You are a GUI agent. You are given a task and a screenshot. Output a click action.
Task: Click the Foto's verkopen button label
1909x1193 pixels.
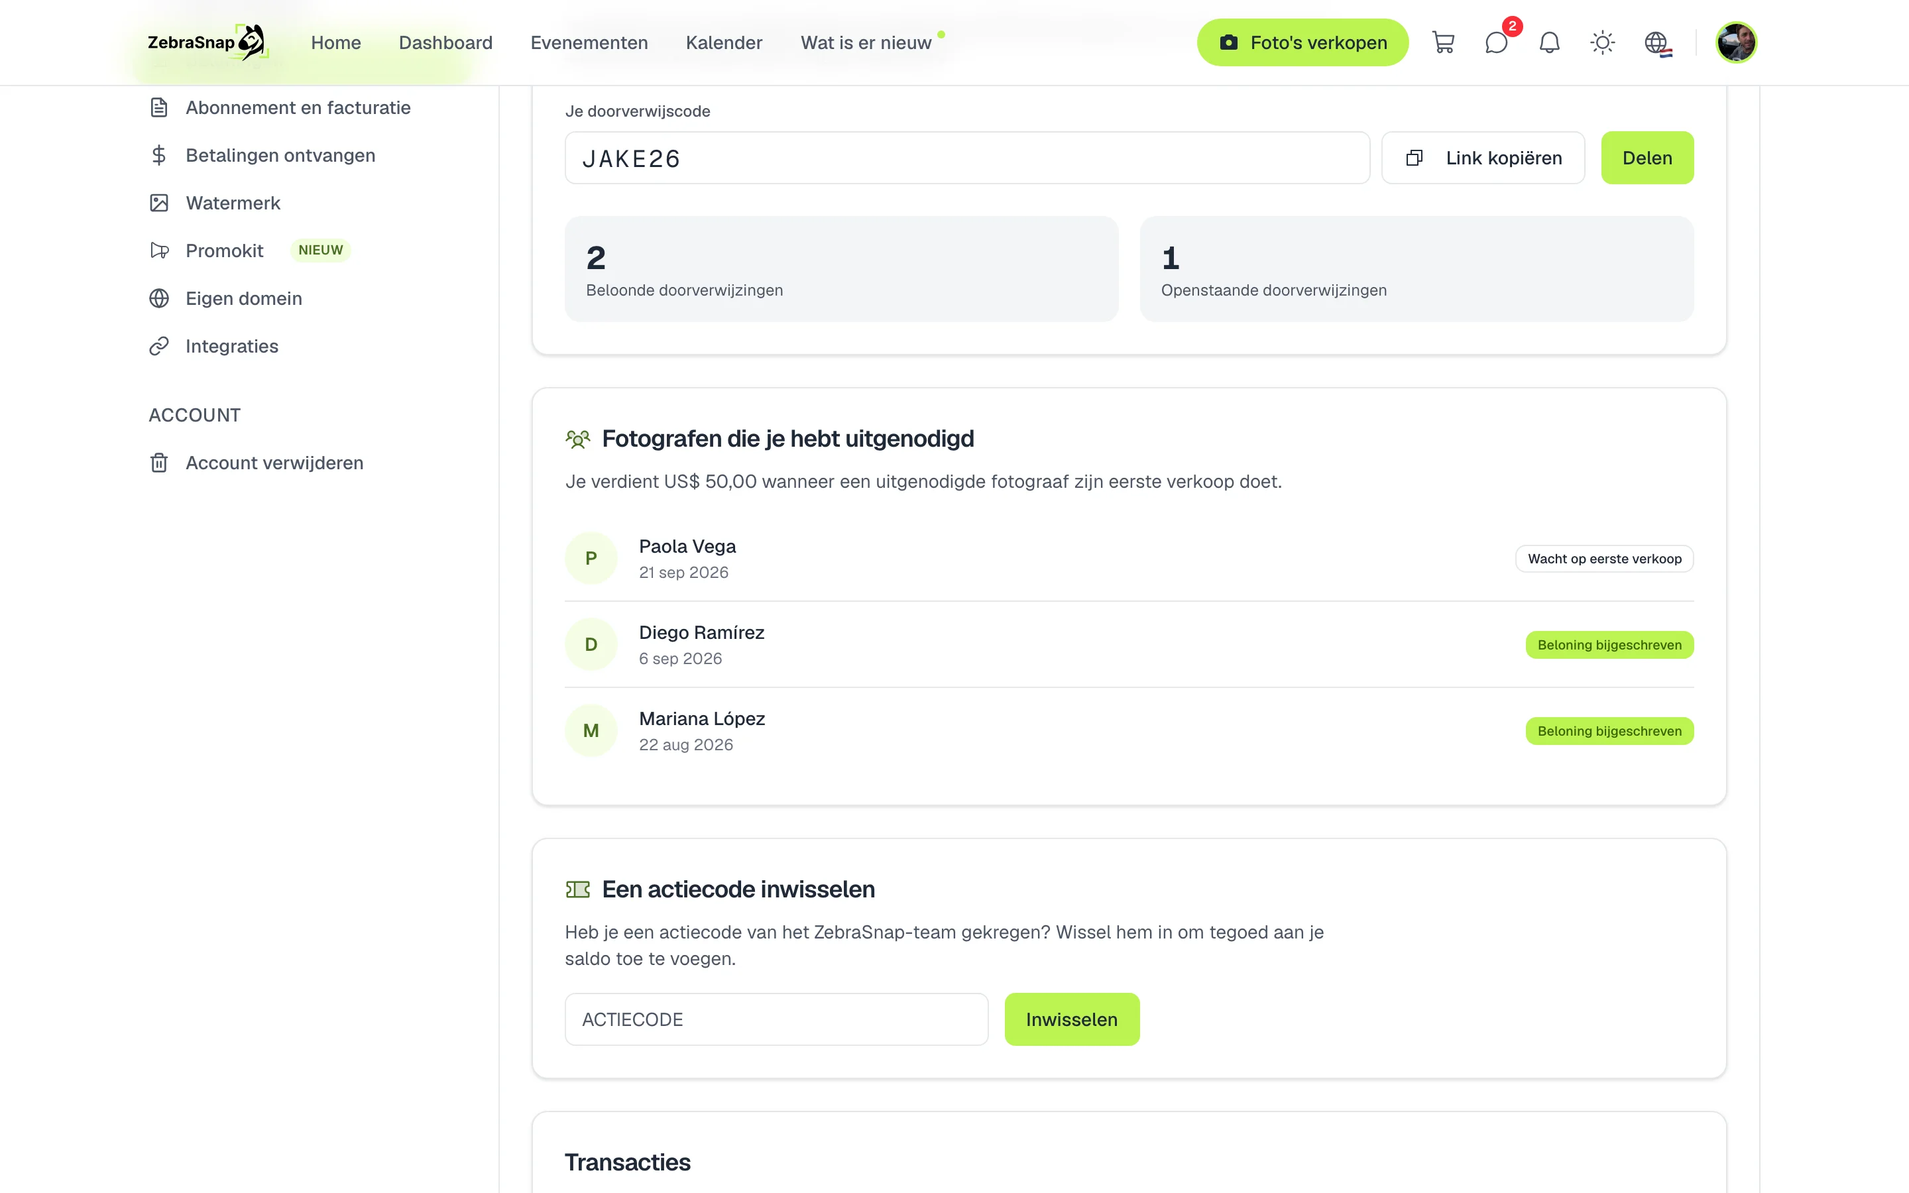tap(1318, 42)
